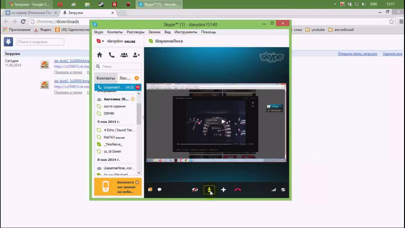The width and height of the screenshot is (405, 228).
Task: Click the add contact icon in Skype
Action: 136,55
